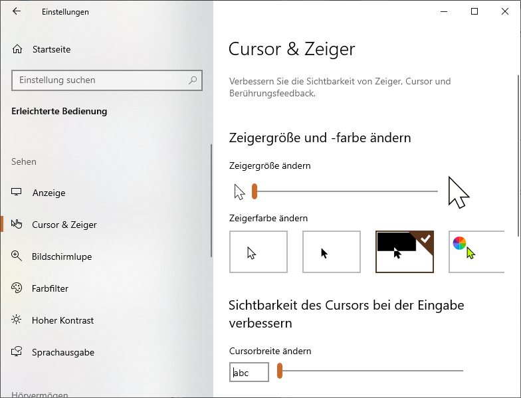The height and width of the screenshot is (398, 521).
Task: Click the Zeigergröße slider handle
Action: coord(255,191)
